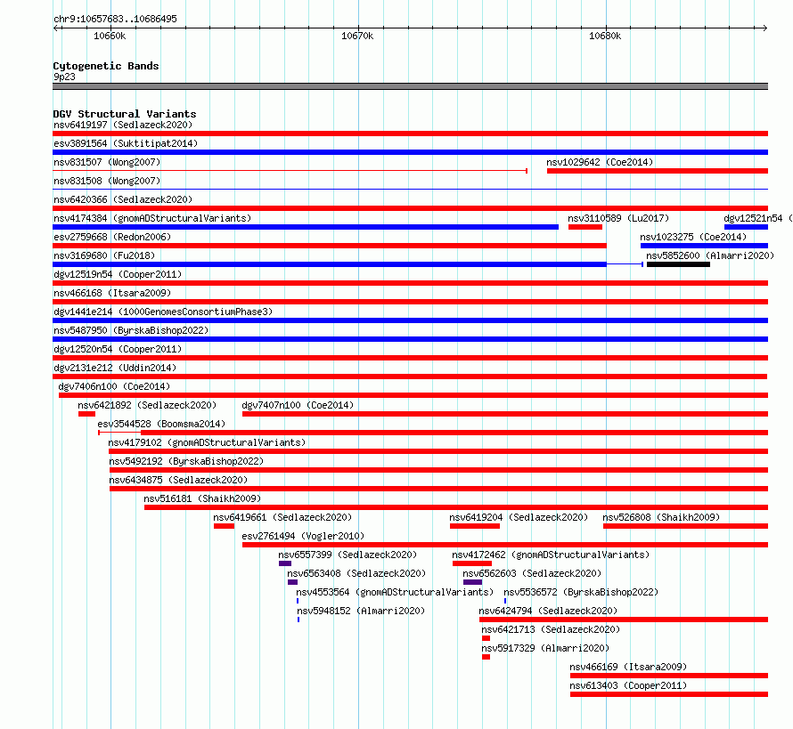Click the dgv12521n54 label at right edge
Viewport: 793px width, 729px height.
pyautogui.click(x=757, y=218)
